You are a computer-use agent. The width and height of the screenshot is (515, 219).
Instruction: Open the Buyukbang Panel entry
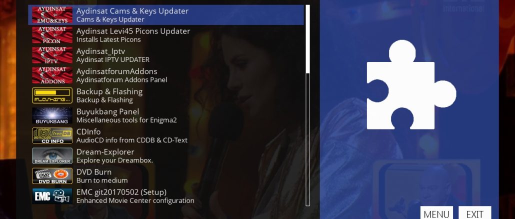[x=166, y=115]
